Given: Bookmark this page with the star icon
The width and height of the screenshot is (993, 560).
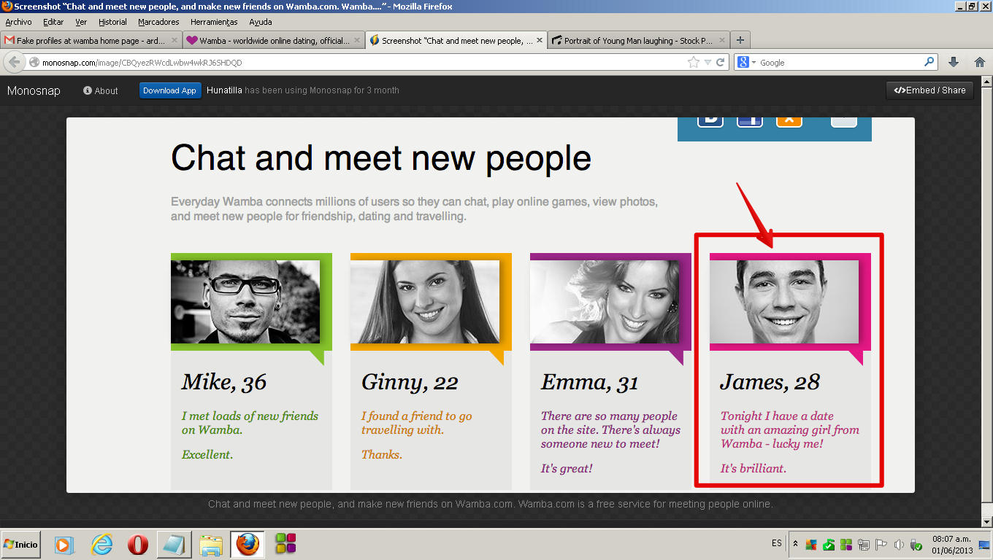Looking at the screenshot, I should [x=693, y=63].
